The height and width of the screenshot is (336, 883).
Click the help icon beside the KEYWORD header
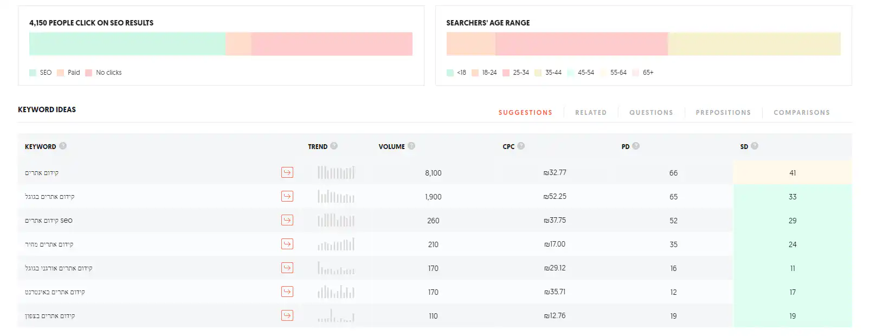63,146
